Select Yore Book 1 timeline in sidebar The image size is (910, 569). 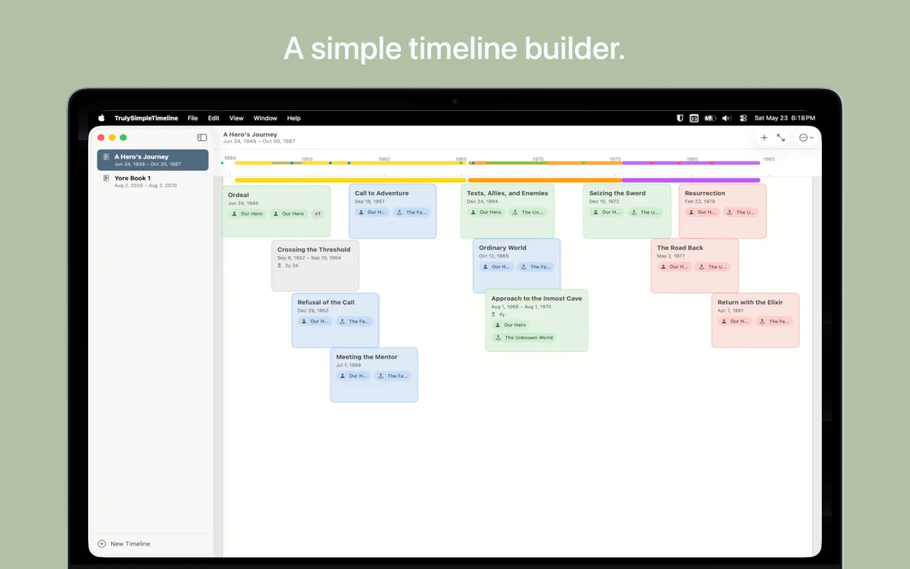tap(153, 181)
